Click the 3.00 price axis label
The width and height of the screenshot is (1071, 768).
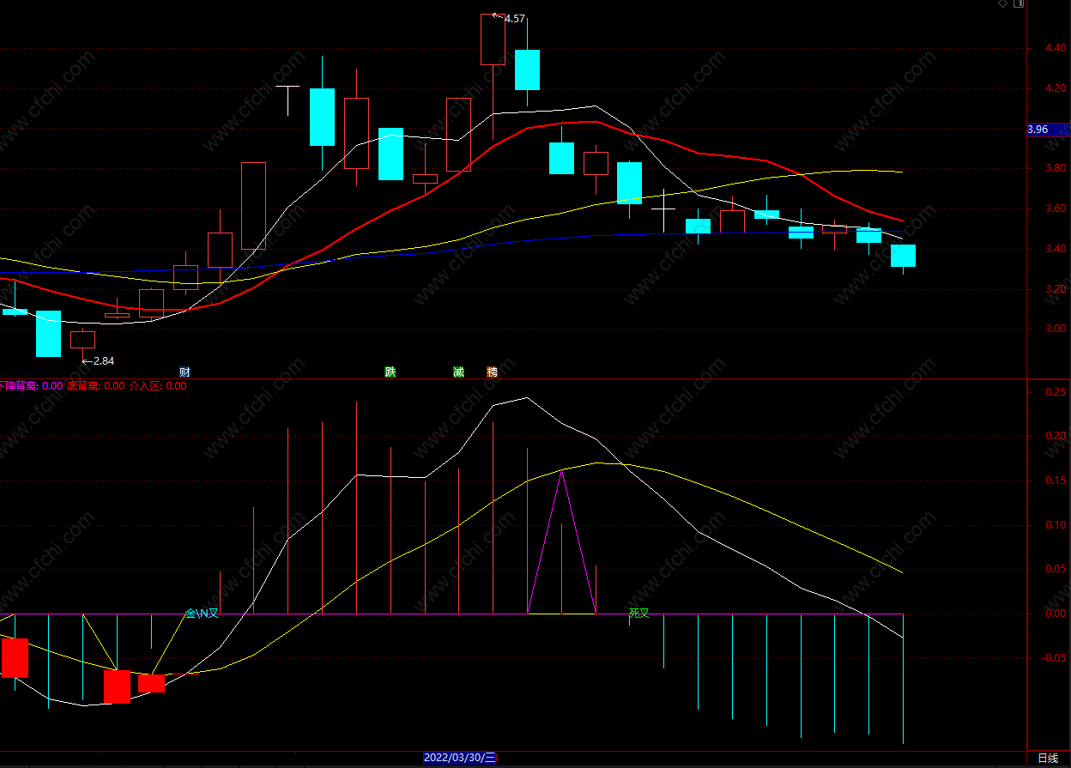click(x=1055, y=330)
